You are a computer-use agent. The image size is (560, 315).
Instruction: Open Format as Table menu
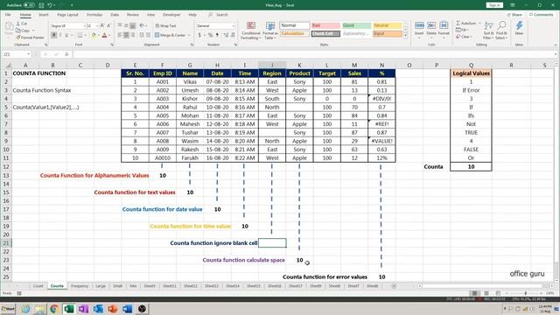click(270, 31)
